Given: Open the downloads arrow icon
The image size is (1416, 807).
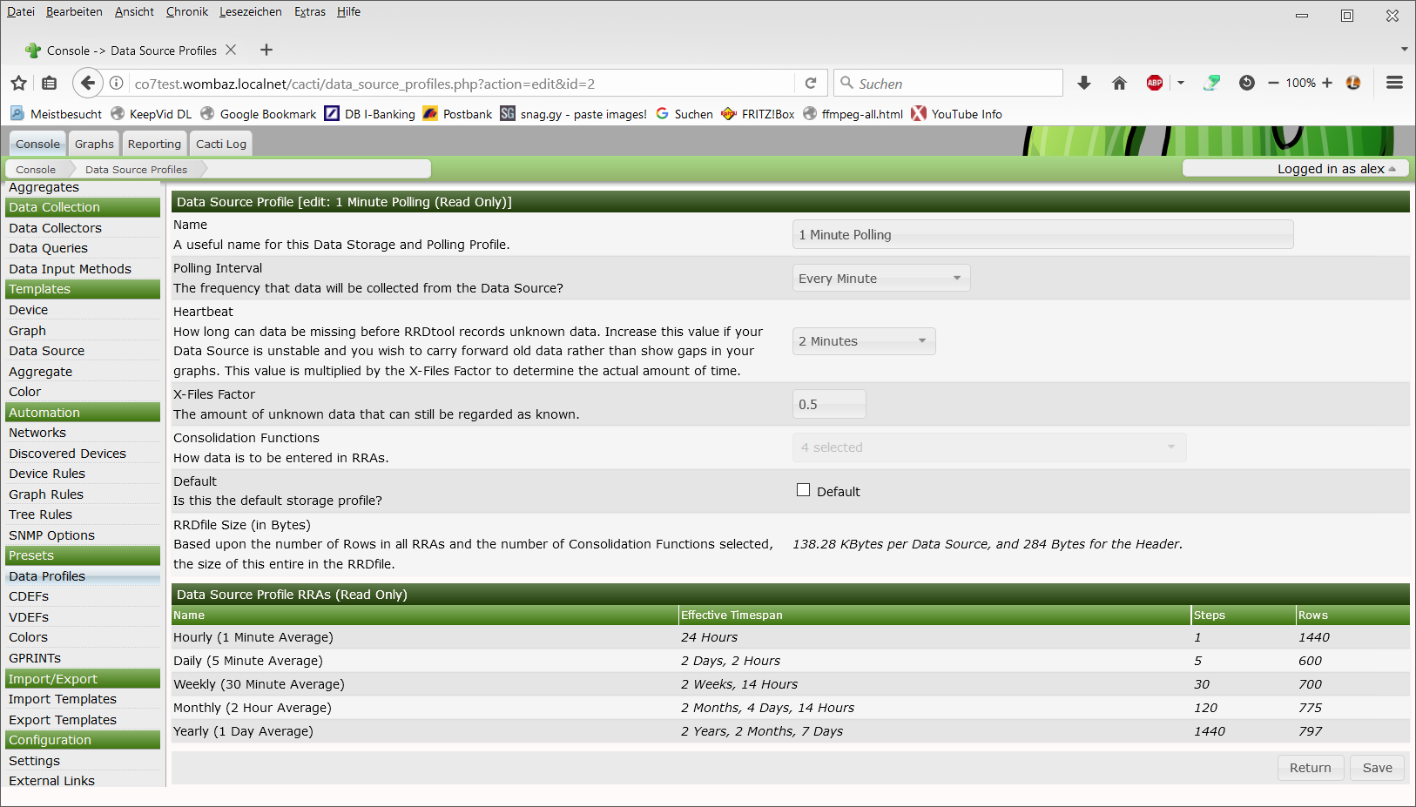Looking at the screenshot, I should 1084,83.
